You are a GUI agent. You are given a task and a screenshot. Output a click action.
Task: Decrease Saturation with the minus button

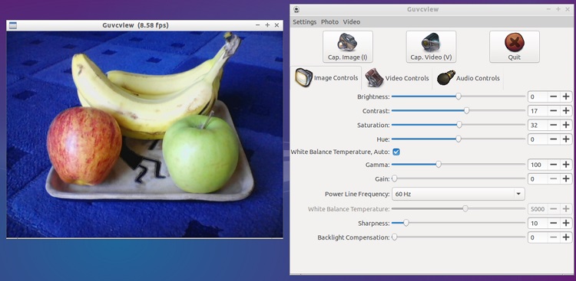[554, 126]
